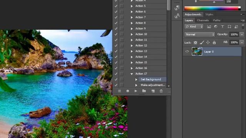Expand Action 13
Viewport: 246px width, 138px height.
pos(132,51)
